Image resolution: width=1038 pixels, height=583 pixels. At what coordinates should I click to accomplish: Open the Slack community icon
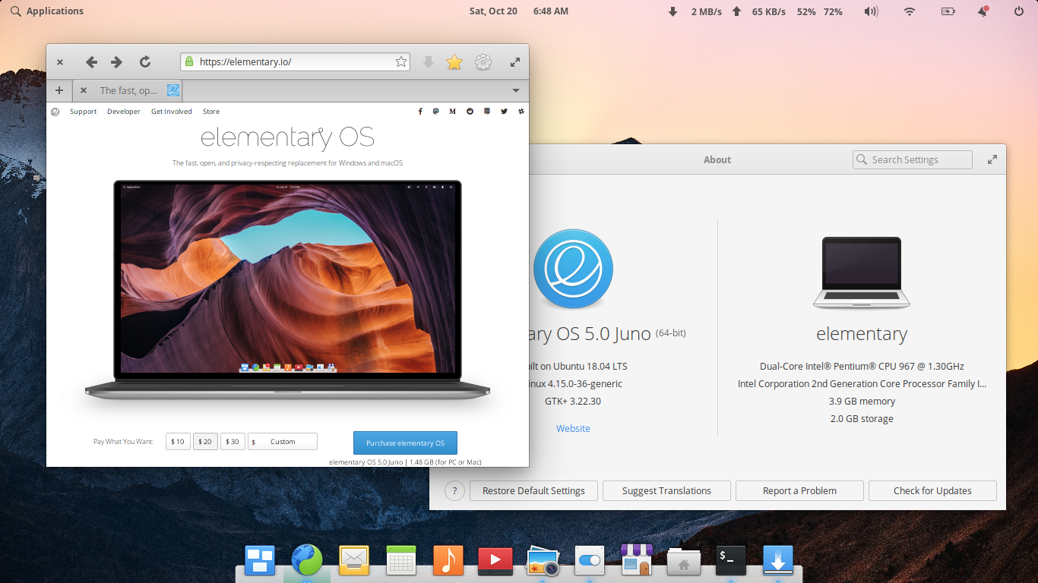[521, 112]
